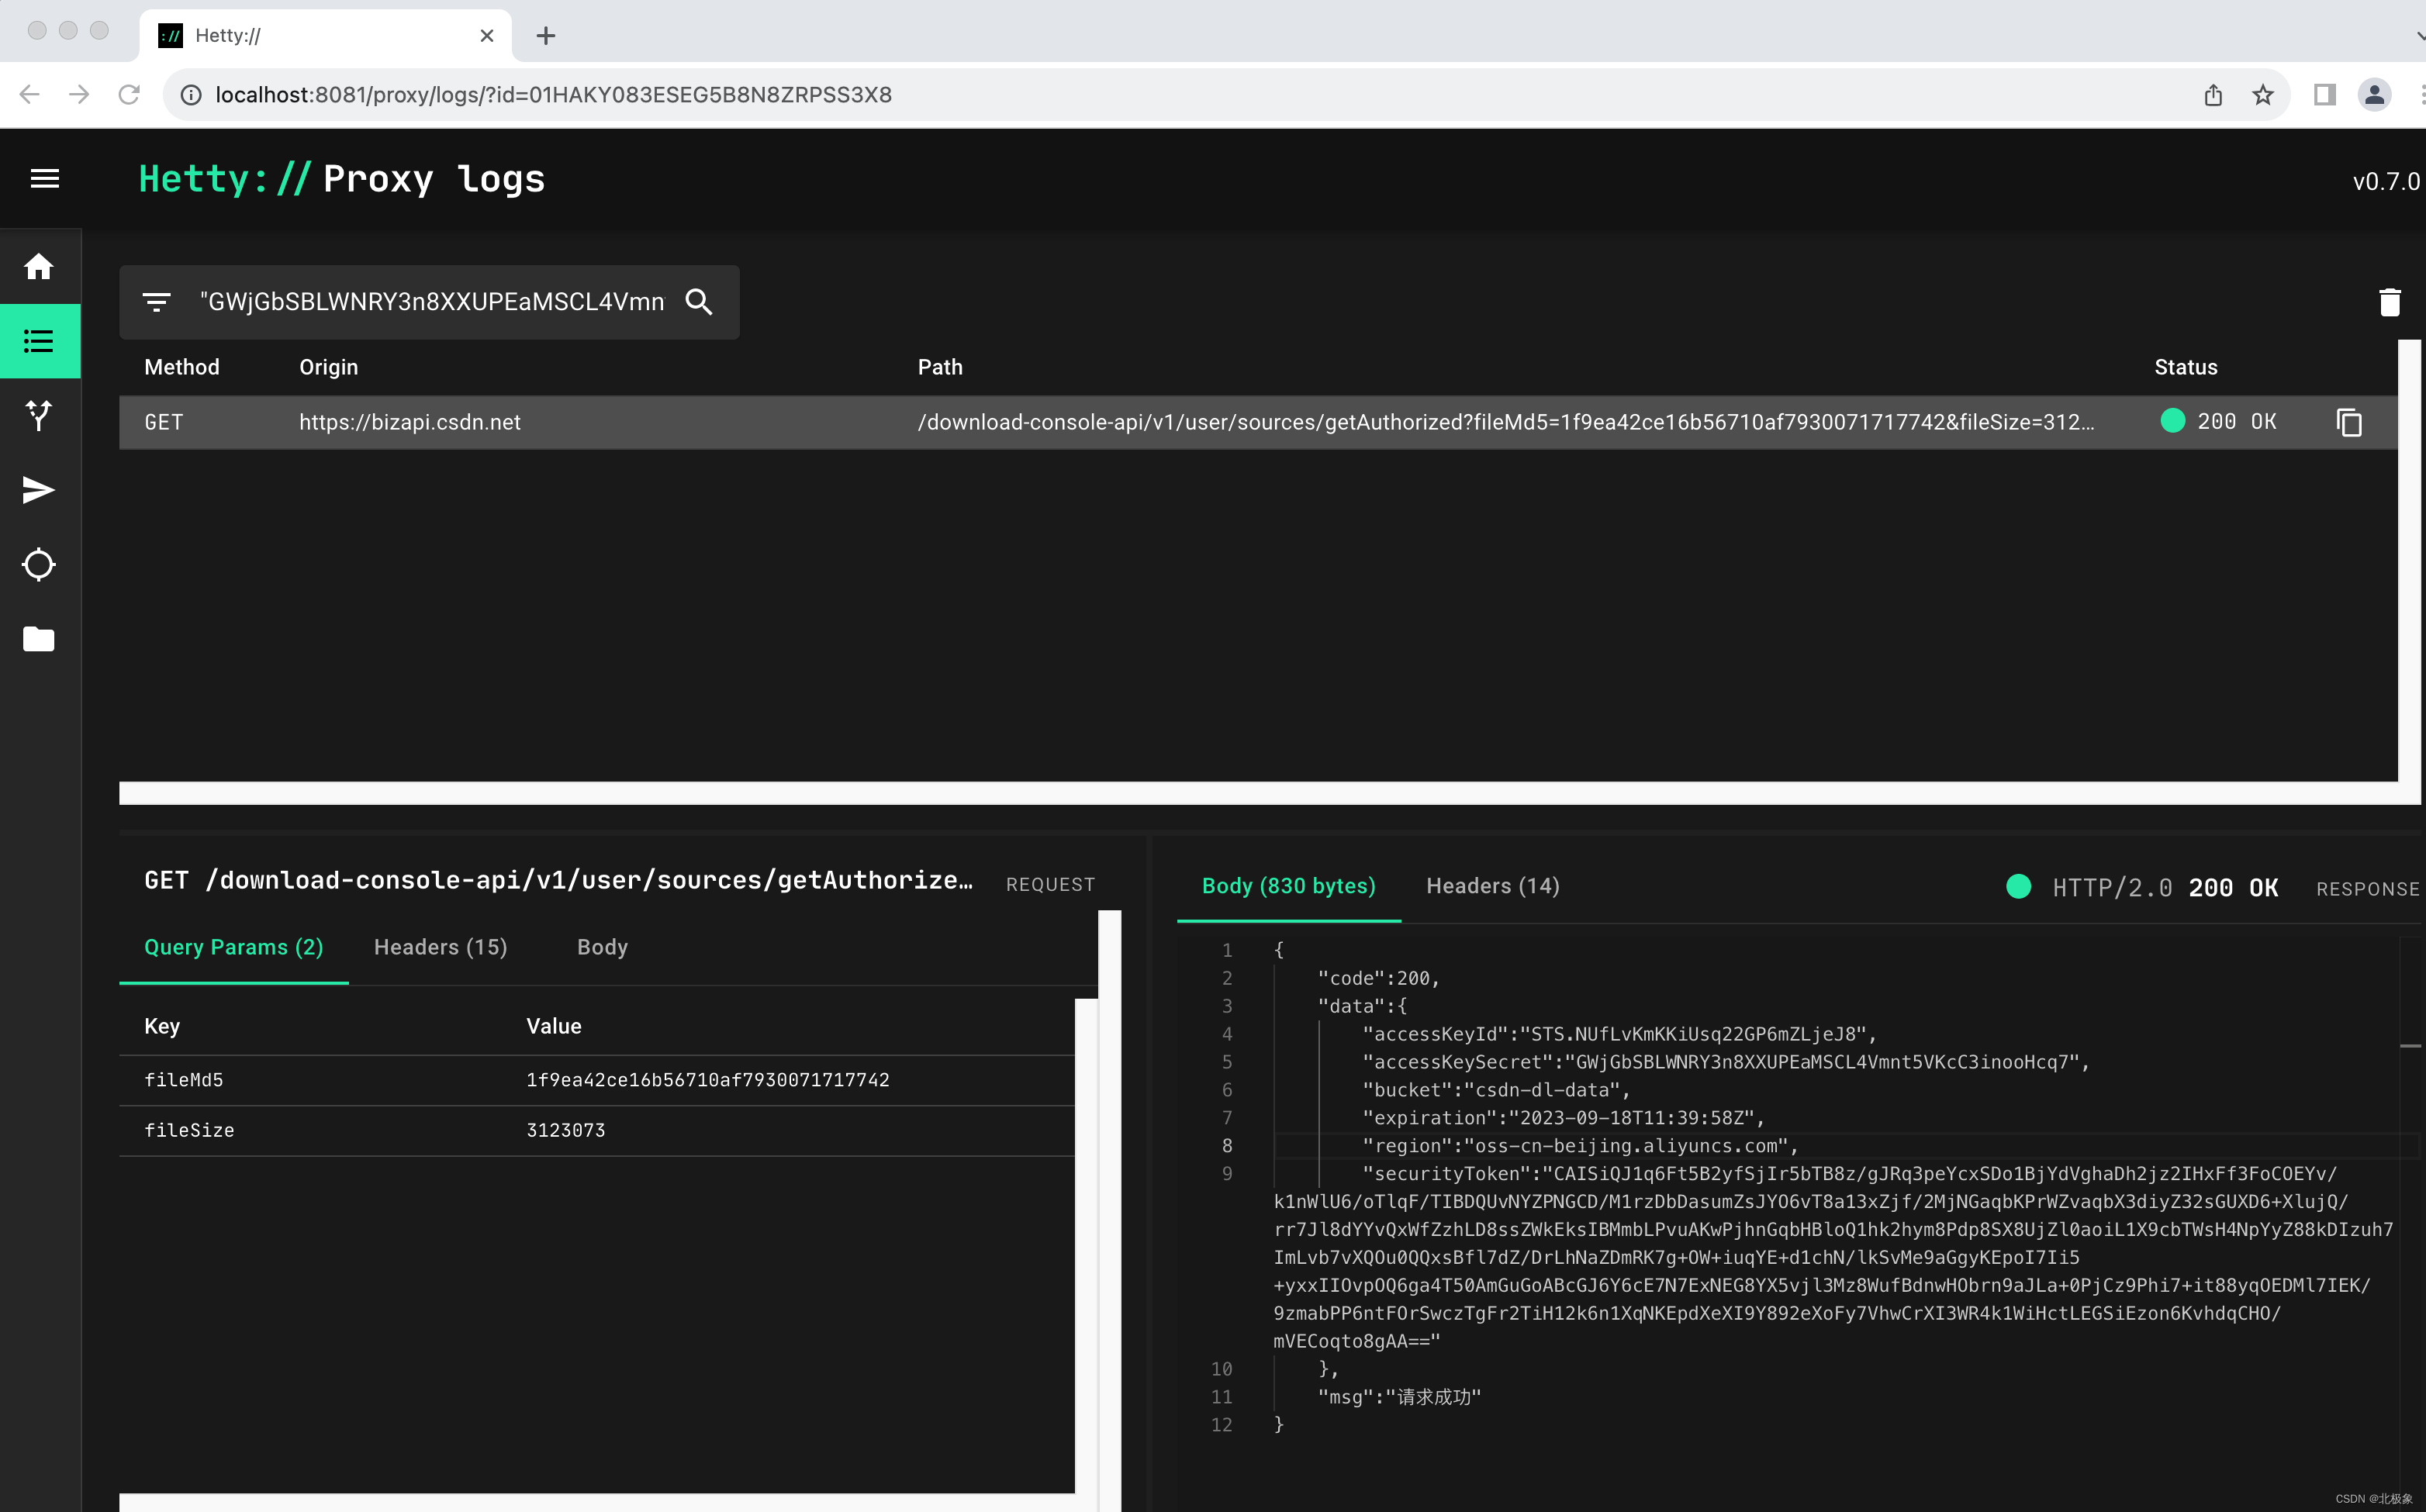The height and width of the screenshot is (1512, 2426).
Task: Click the getAuthorized path cell
Action: [x=1506, y=422]
